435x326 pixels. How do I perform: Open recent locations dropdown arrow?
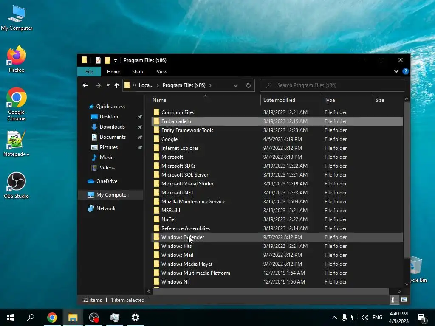(108, 85)
